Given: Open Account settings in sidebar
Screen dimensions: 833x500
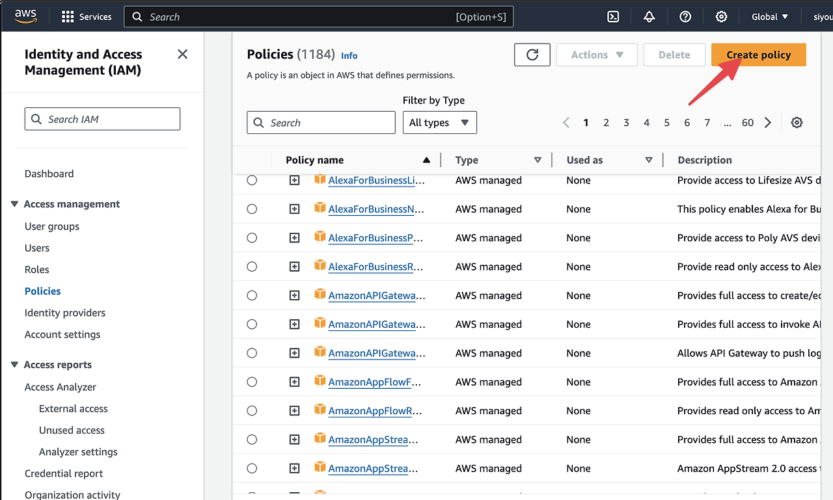Looking at the screenshot, I should click(62, 334).
